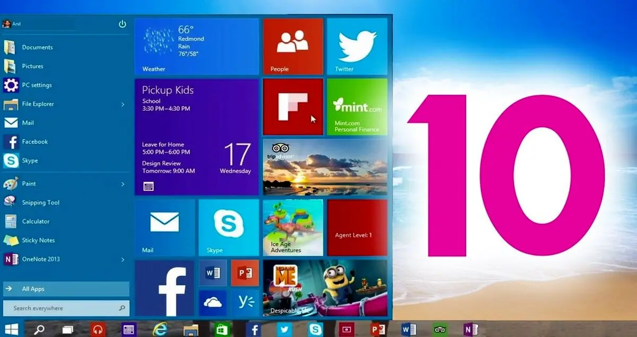Click the power button in Start menu
637x337 pixels.
123,24
